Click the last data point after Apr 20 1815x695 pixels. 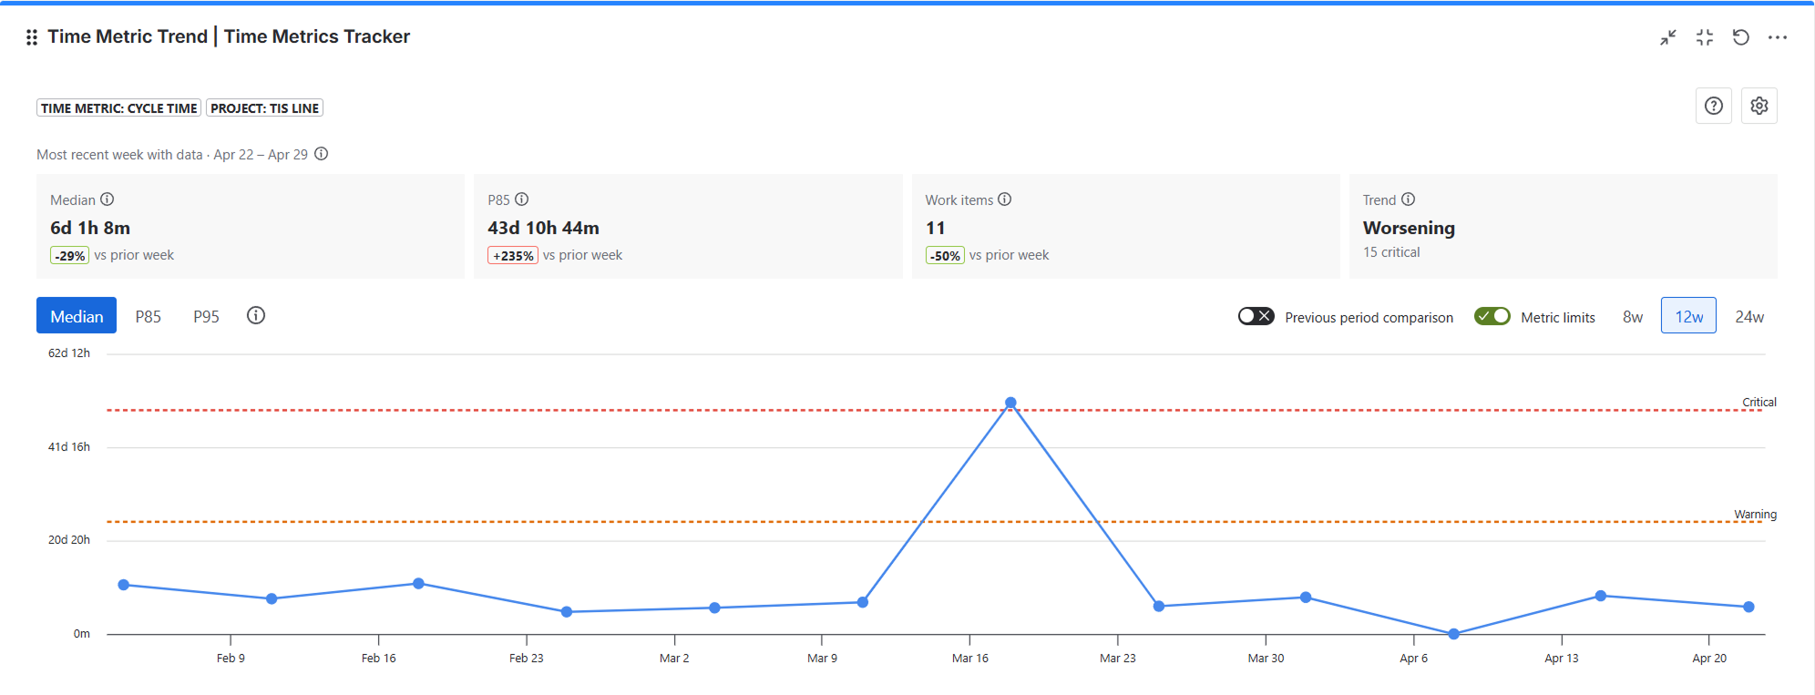pyautogui.click(x=1748, y=607)
